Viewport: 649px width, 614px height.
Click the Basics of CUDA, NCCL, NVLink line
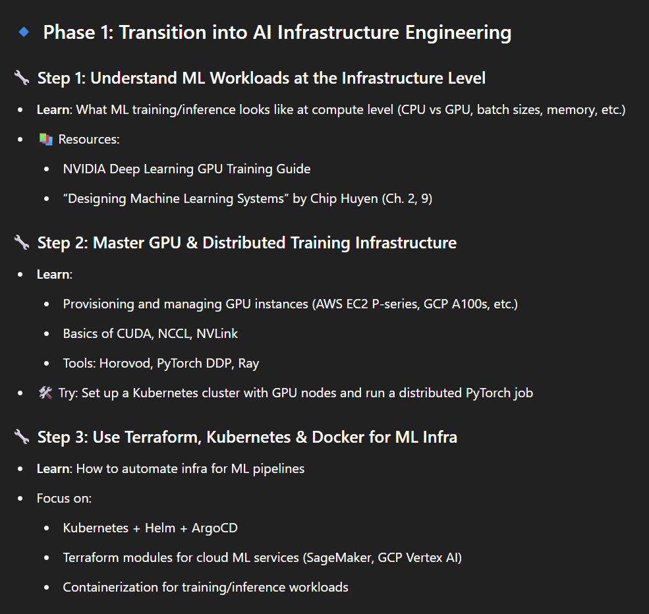150,333
